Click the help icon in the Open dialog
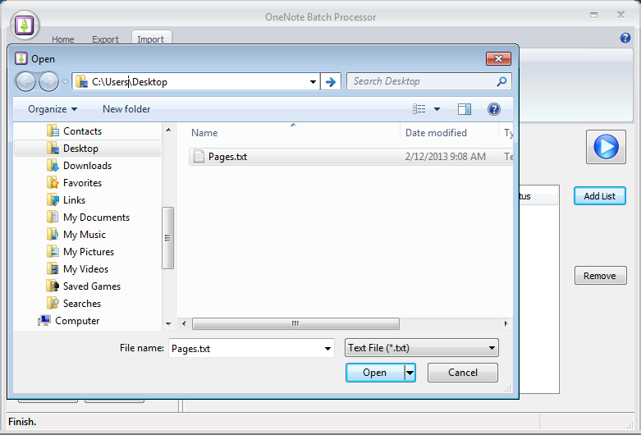This screenshot has height=435, width=641. [493, 109]
